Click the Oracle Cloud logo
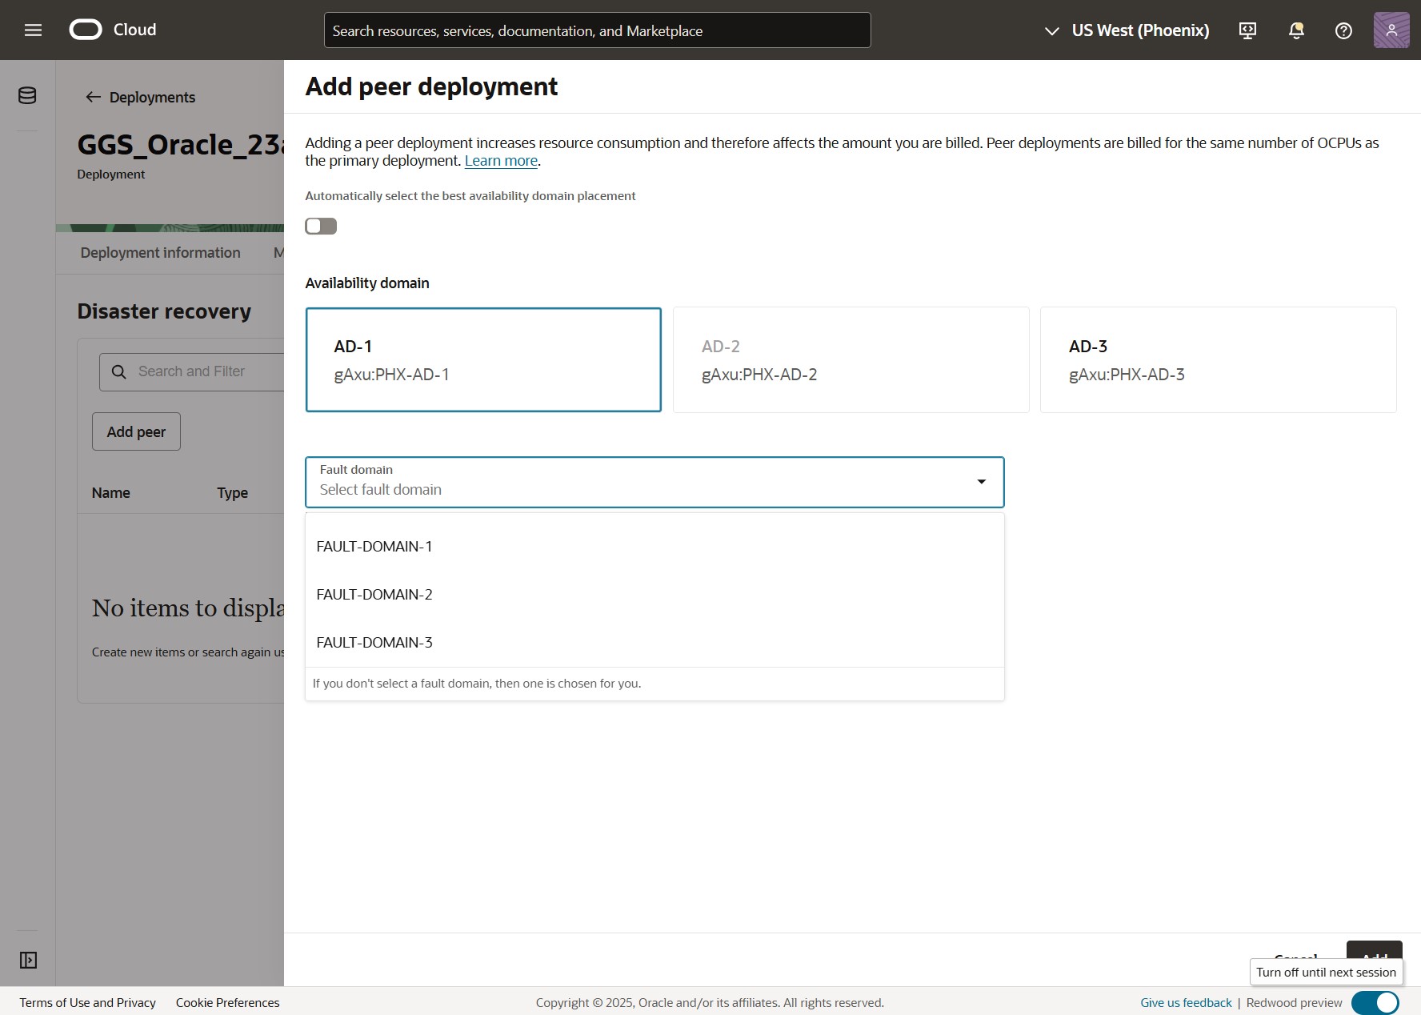The height and width of the screenshot is (1015, 1421). [86, 30]
